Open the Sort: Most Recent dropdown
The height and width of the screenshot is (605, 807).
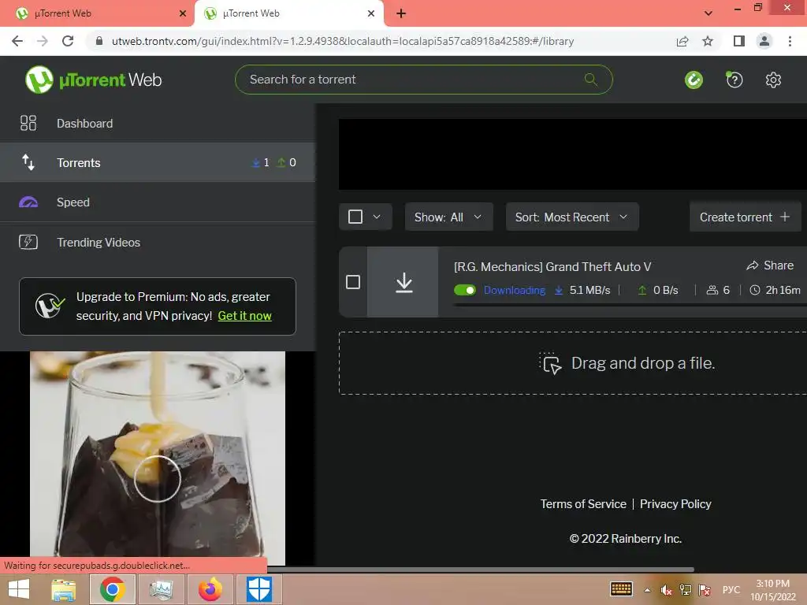[x=572, y=217]
